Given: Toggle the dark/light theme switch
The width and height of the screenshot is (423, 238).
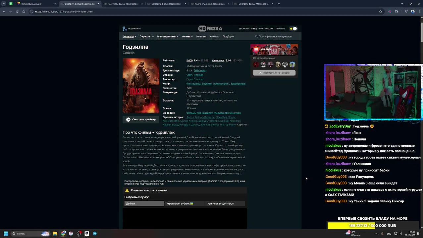Looking at the screenshot, I should (x=293, y=28).
